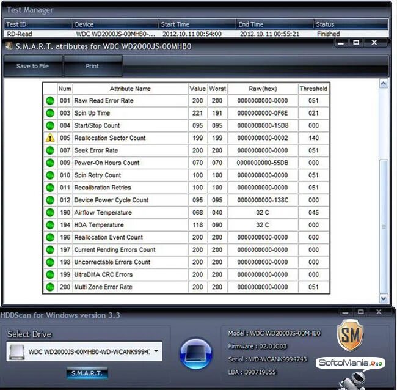Screen dimensions: 397x390
Task: Click the Model WDC WD2000JS-00MHB0 label
Action: pos(274,333)
